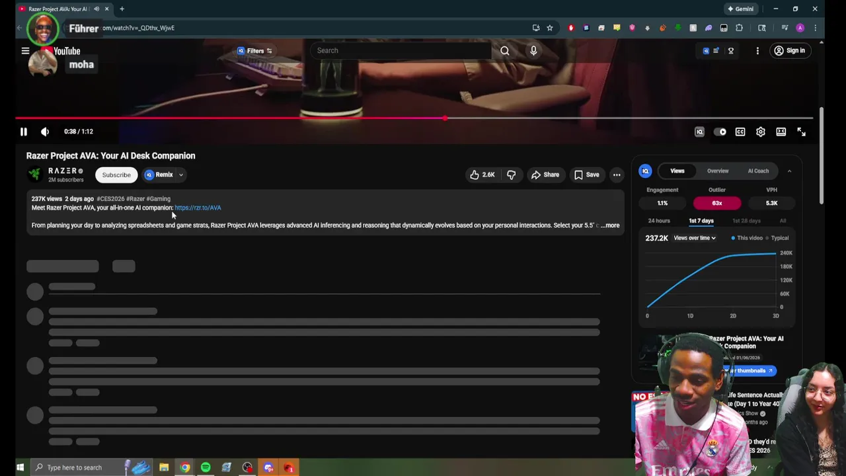Seek using the red video progress bar
This screenshot has width=846, height=476.
pos(414,118)
